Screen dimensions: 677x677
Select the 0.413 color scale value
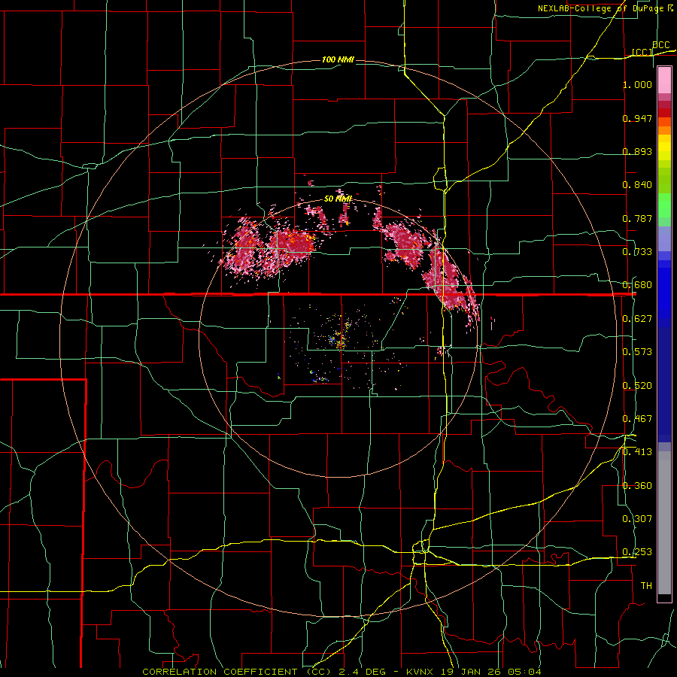point(637,452)
